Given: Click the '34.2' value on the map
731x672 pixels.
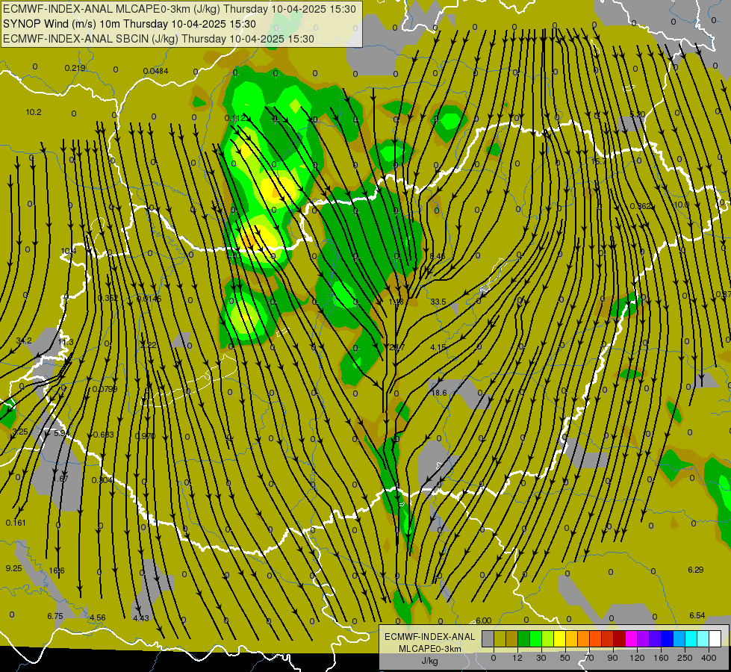Looking at the screenshot, I should (x=24, y=340).
